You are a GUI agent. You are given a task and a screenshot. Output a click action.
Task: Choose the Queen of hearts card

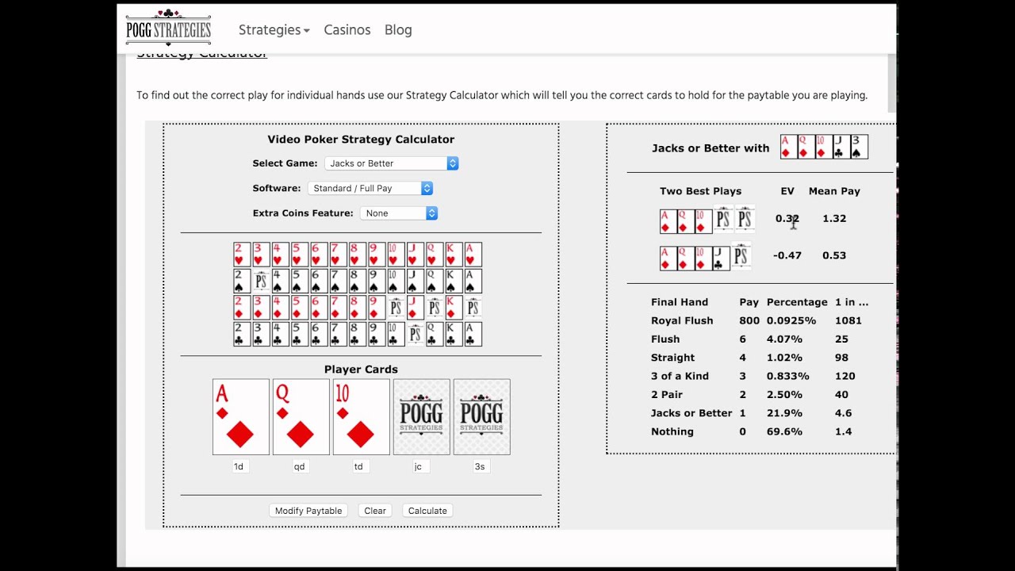pyautogui.click(x=435, y=255)
